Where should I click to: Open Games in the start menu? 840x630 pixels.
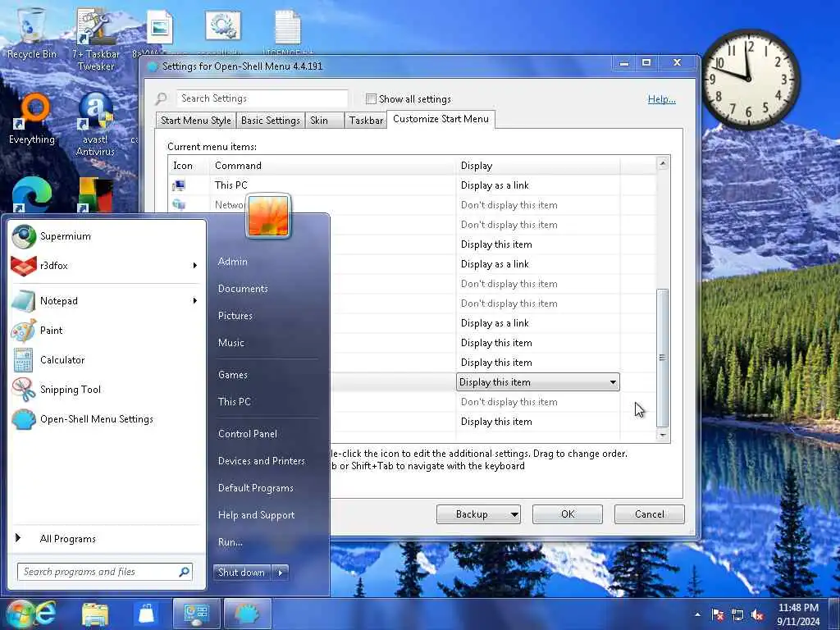click(232, 375)
